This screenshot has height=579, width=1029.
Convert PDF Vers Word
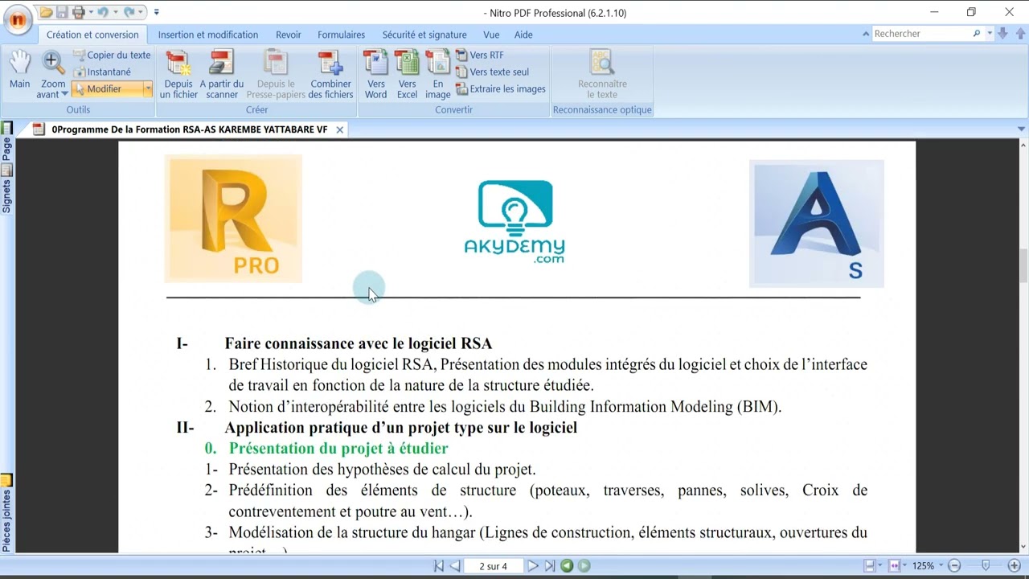(x=375, y=75)
